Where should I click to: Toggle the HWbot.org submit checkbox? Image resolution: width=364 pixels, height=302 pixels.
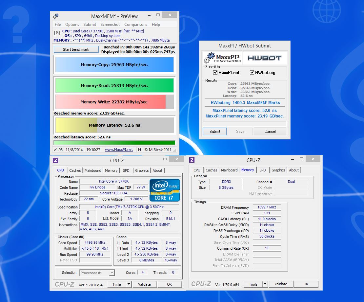pos(252,73)
